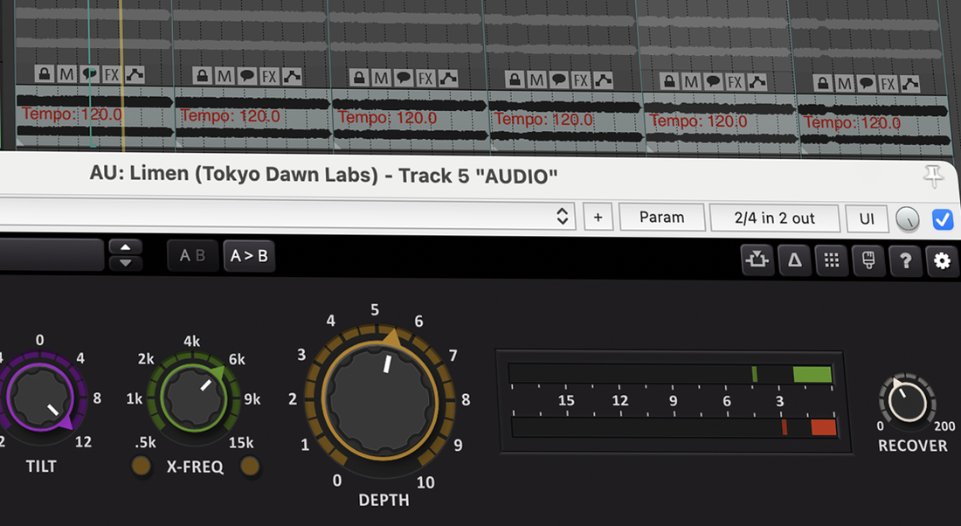Click the plus button beside the preset dropdown

pyautogui.click(x=598, y=217)
